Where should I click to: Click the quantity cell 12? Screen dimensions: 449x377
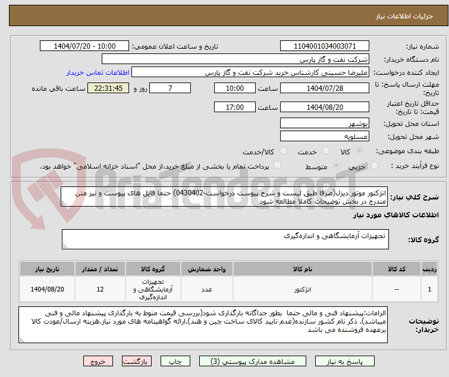100,289
